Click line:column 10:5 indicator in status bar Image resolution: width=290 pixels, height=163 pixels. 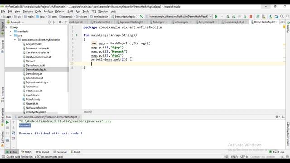(227, 157)
